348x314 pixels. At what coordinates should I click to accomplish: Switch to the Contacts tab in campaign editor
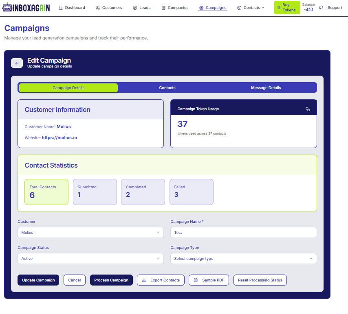[167, 88]
